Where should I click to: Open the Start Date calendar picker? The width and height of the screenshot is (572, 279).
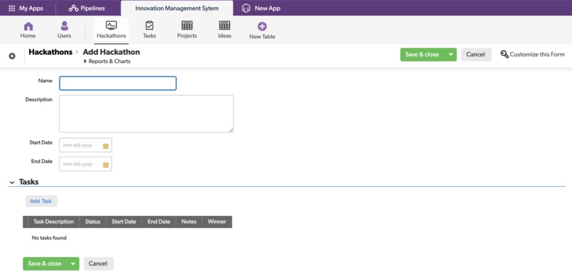point(106,146)
